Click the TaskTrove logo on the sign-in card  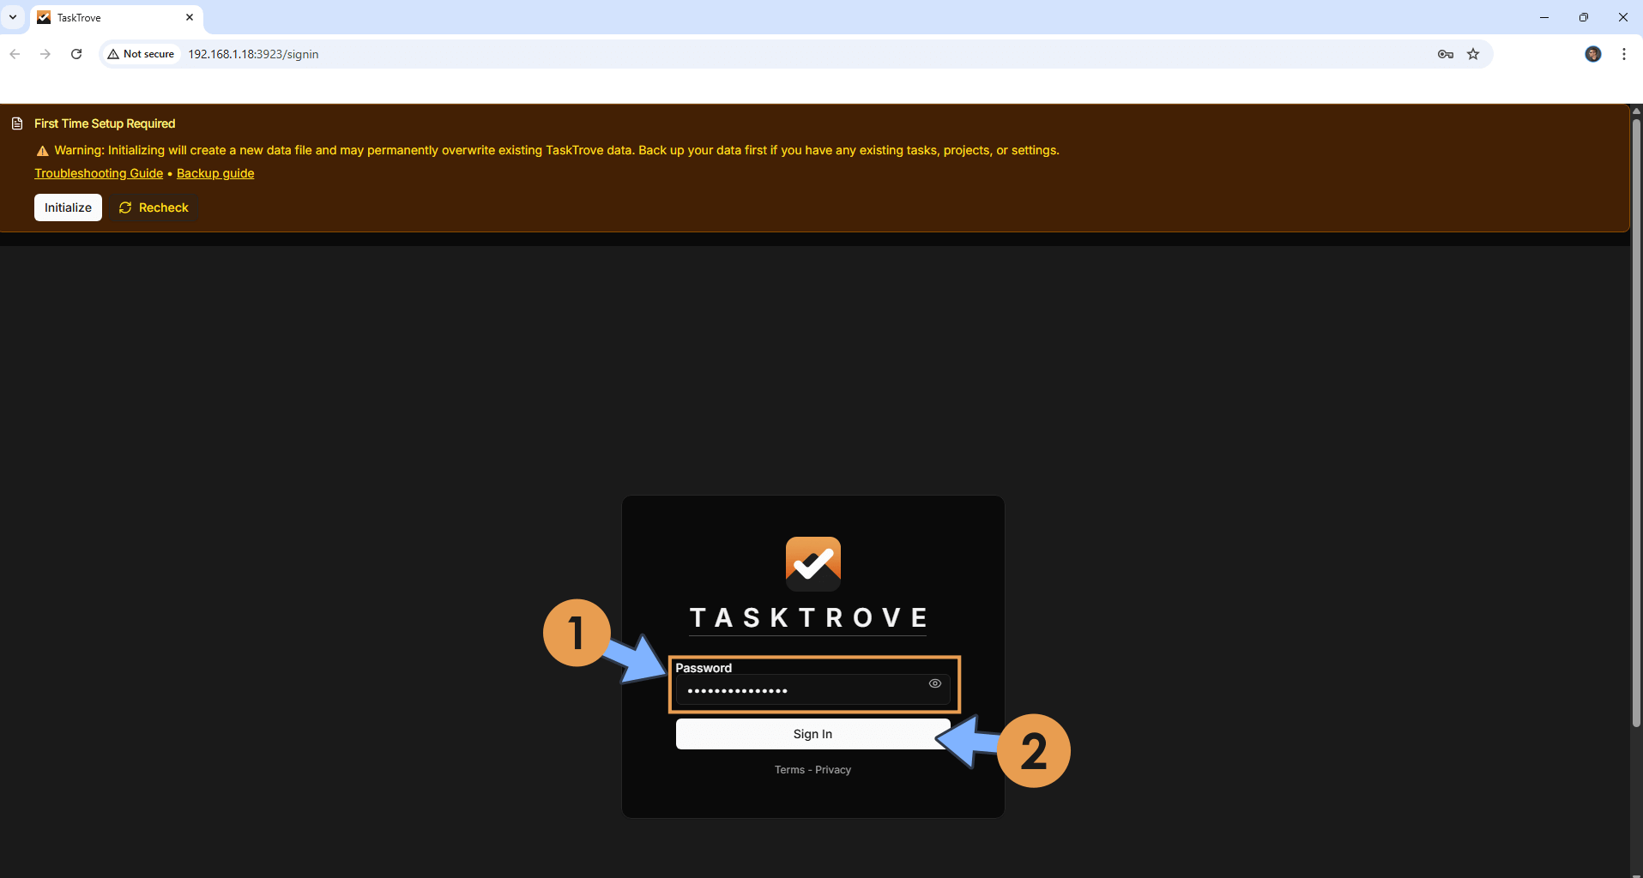coord(812,563)
